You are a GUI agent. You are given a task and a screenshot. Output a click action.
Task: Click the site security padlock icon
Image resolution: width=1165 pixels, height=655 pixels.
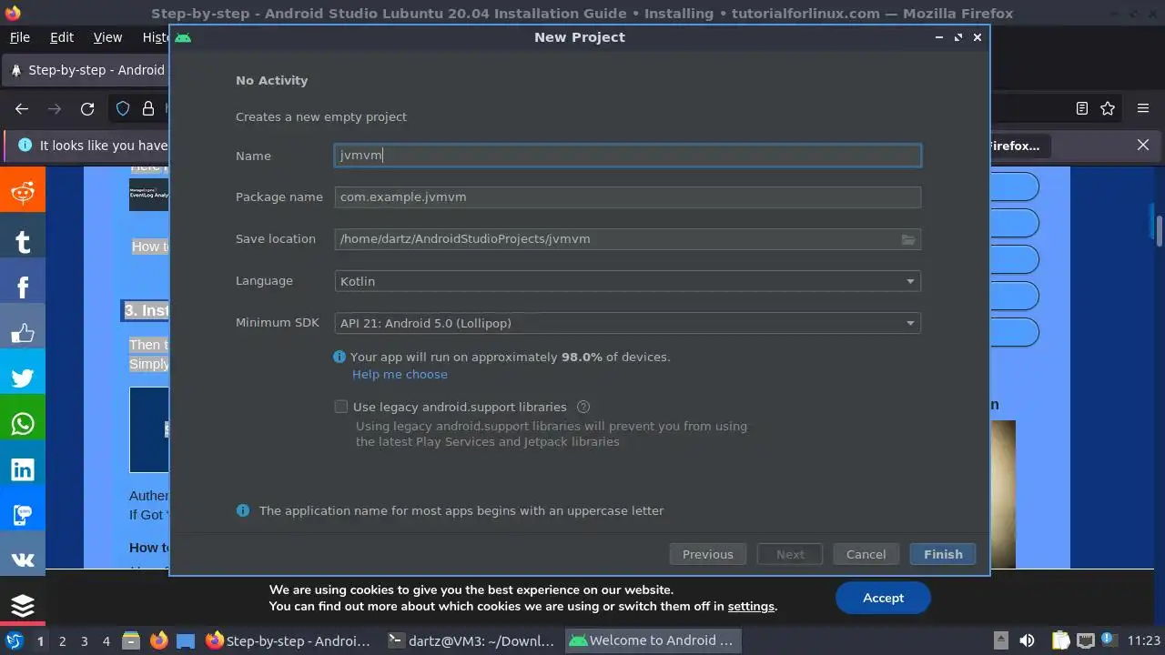coord(148,109)
